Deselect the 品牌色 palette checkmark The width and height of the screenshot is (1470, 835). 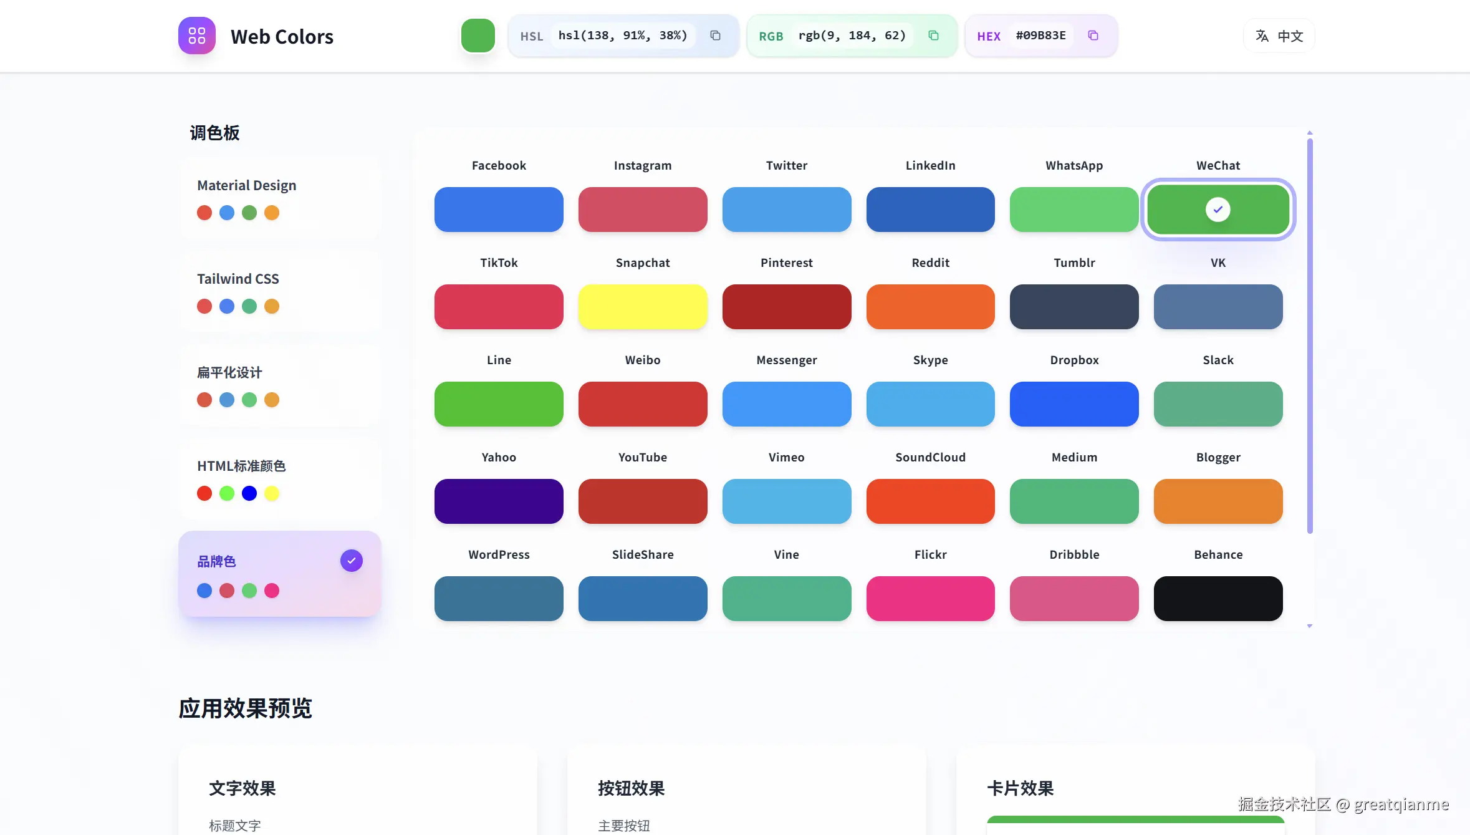pyautogui.click(x=351, y=560)
